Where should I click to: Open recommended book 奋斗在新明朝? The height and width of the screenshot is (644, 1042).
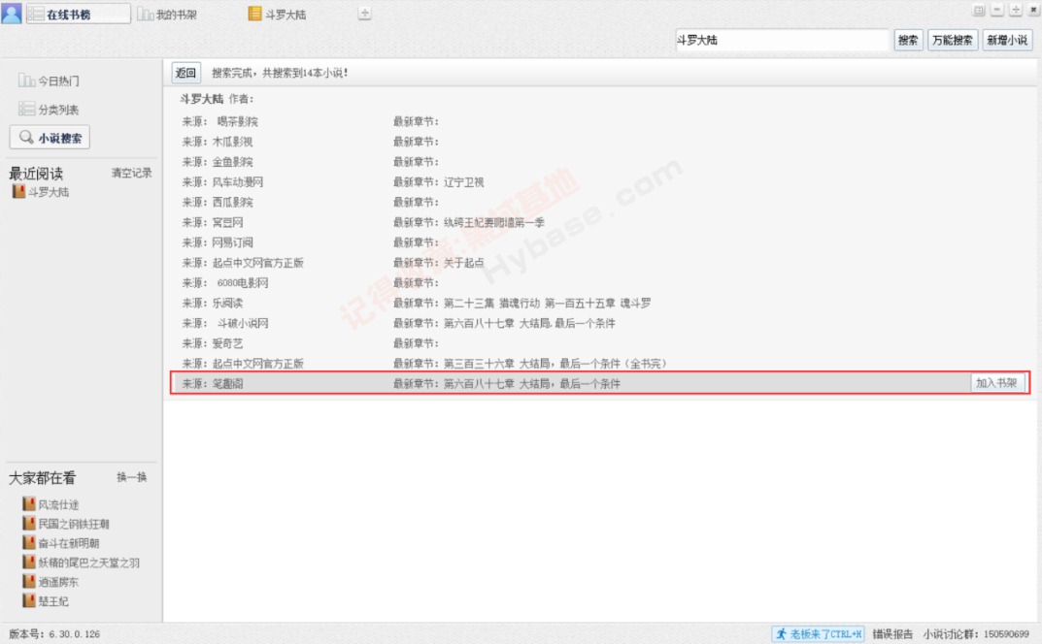(x=61, y=543)
